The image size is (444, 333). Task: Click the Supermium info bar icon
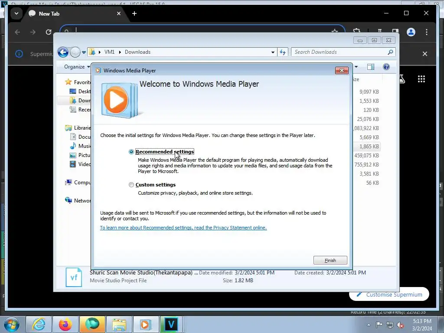coord(19,54)
